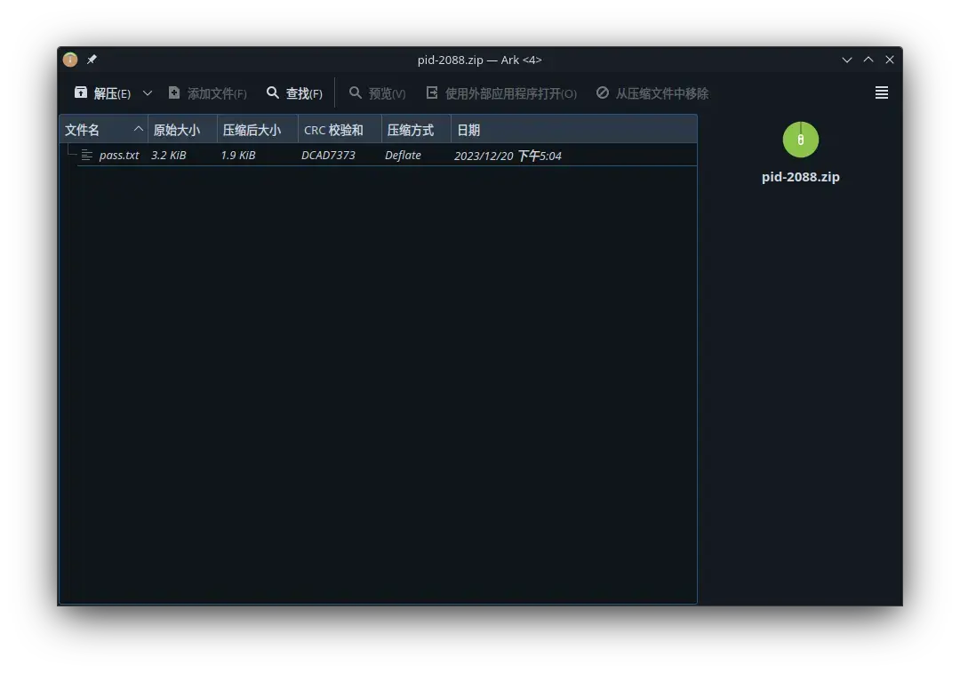Open the hamburger menu
960x674 pixels.
click(881, 92)
